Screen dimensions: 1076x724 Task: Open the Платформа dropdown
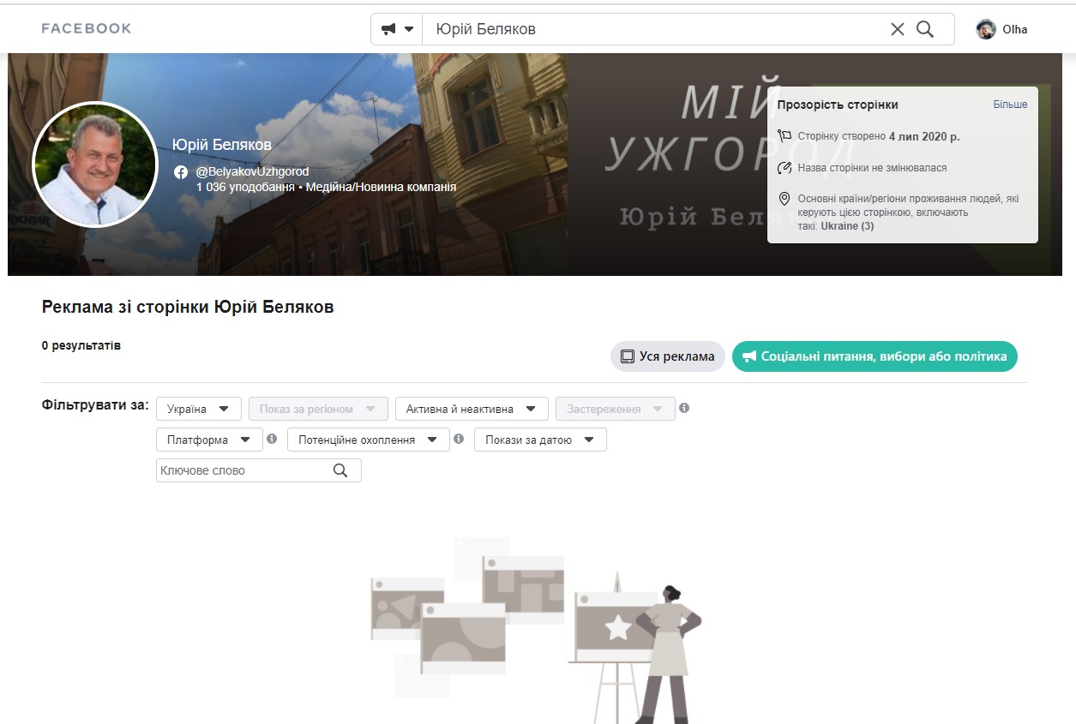209,440
